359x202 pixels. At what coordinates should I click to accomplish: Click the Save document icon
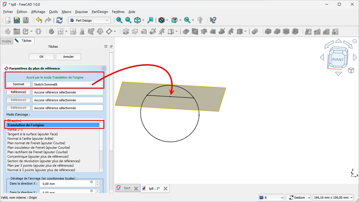tap(26, 20)
